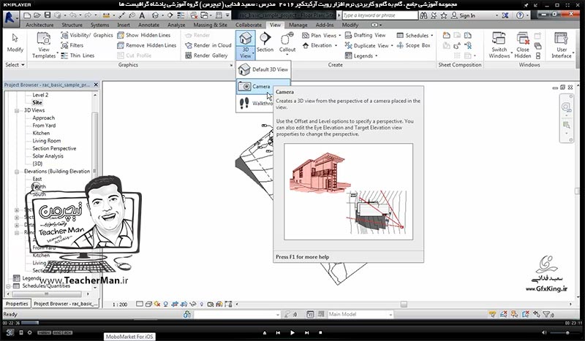
Task: Open the Revit application menu button
Action: coord(10,18)
